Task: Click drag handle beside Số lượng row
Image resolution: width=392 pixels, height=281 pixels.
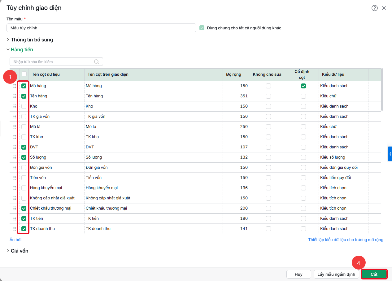Action: [x=15, y=157]
